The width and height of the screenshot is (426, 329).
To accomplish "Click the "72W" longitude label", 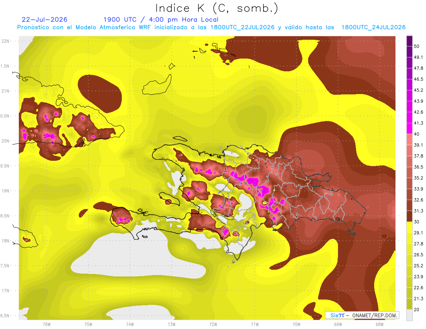I will pyautogui.click(x=213, y=324).
